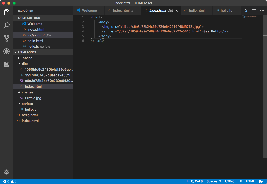Open 1050bfe9e2480b4df29e6ab... file in dist
Screen dimensions: 267x184
click(x=43, y=69)
